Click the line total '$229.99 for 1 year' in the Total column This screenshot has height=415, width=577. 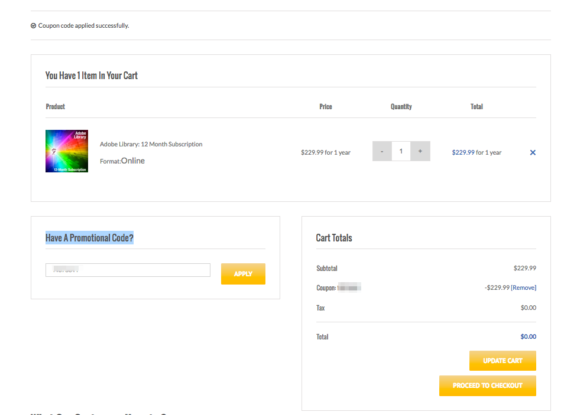(476, 152)
